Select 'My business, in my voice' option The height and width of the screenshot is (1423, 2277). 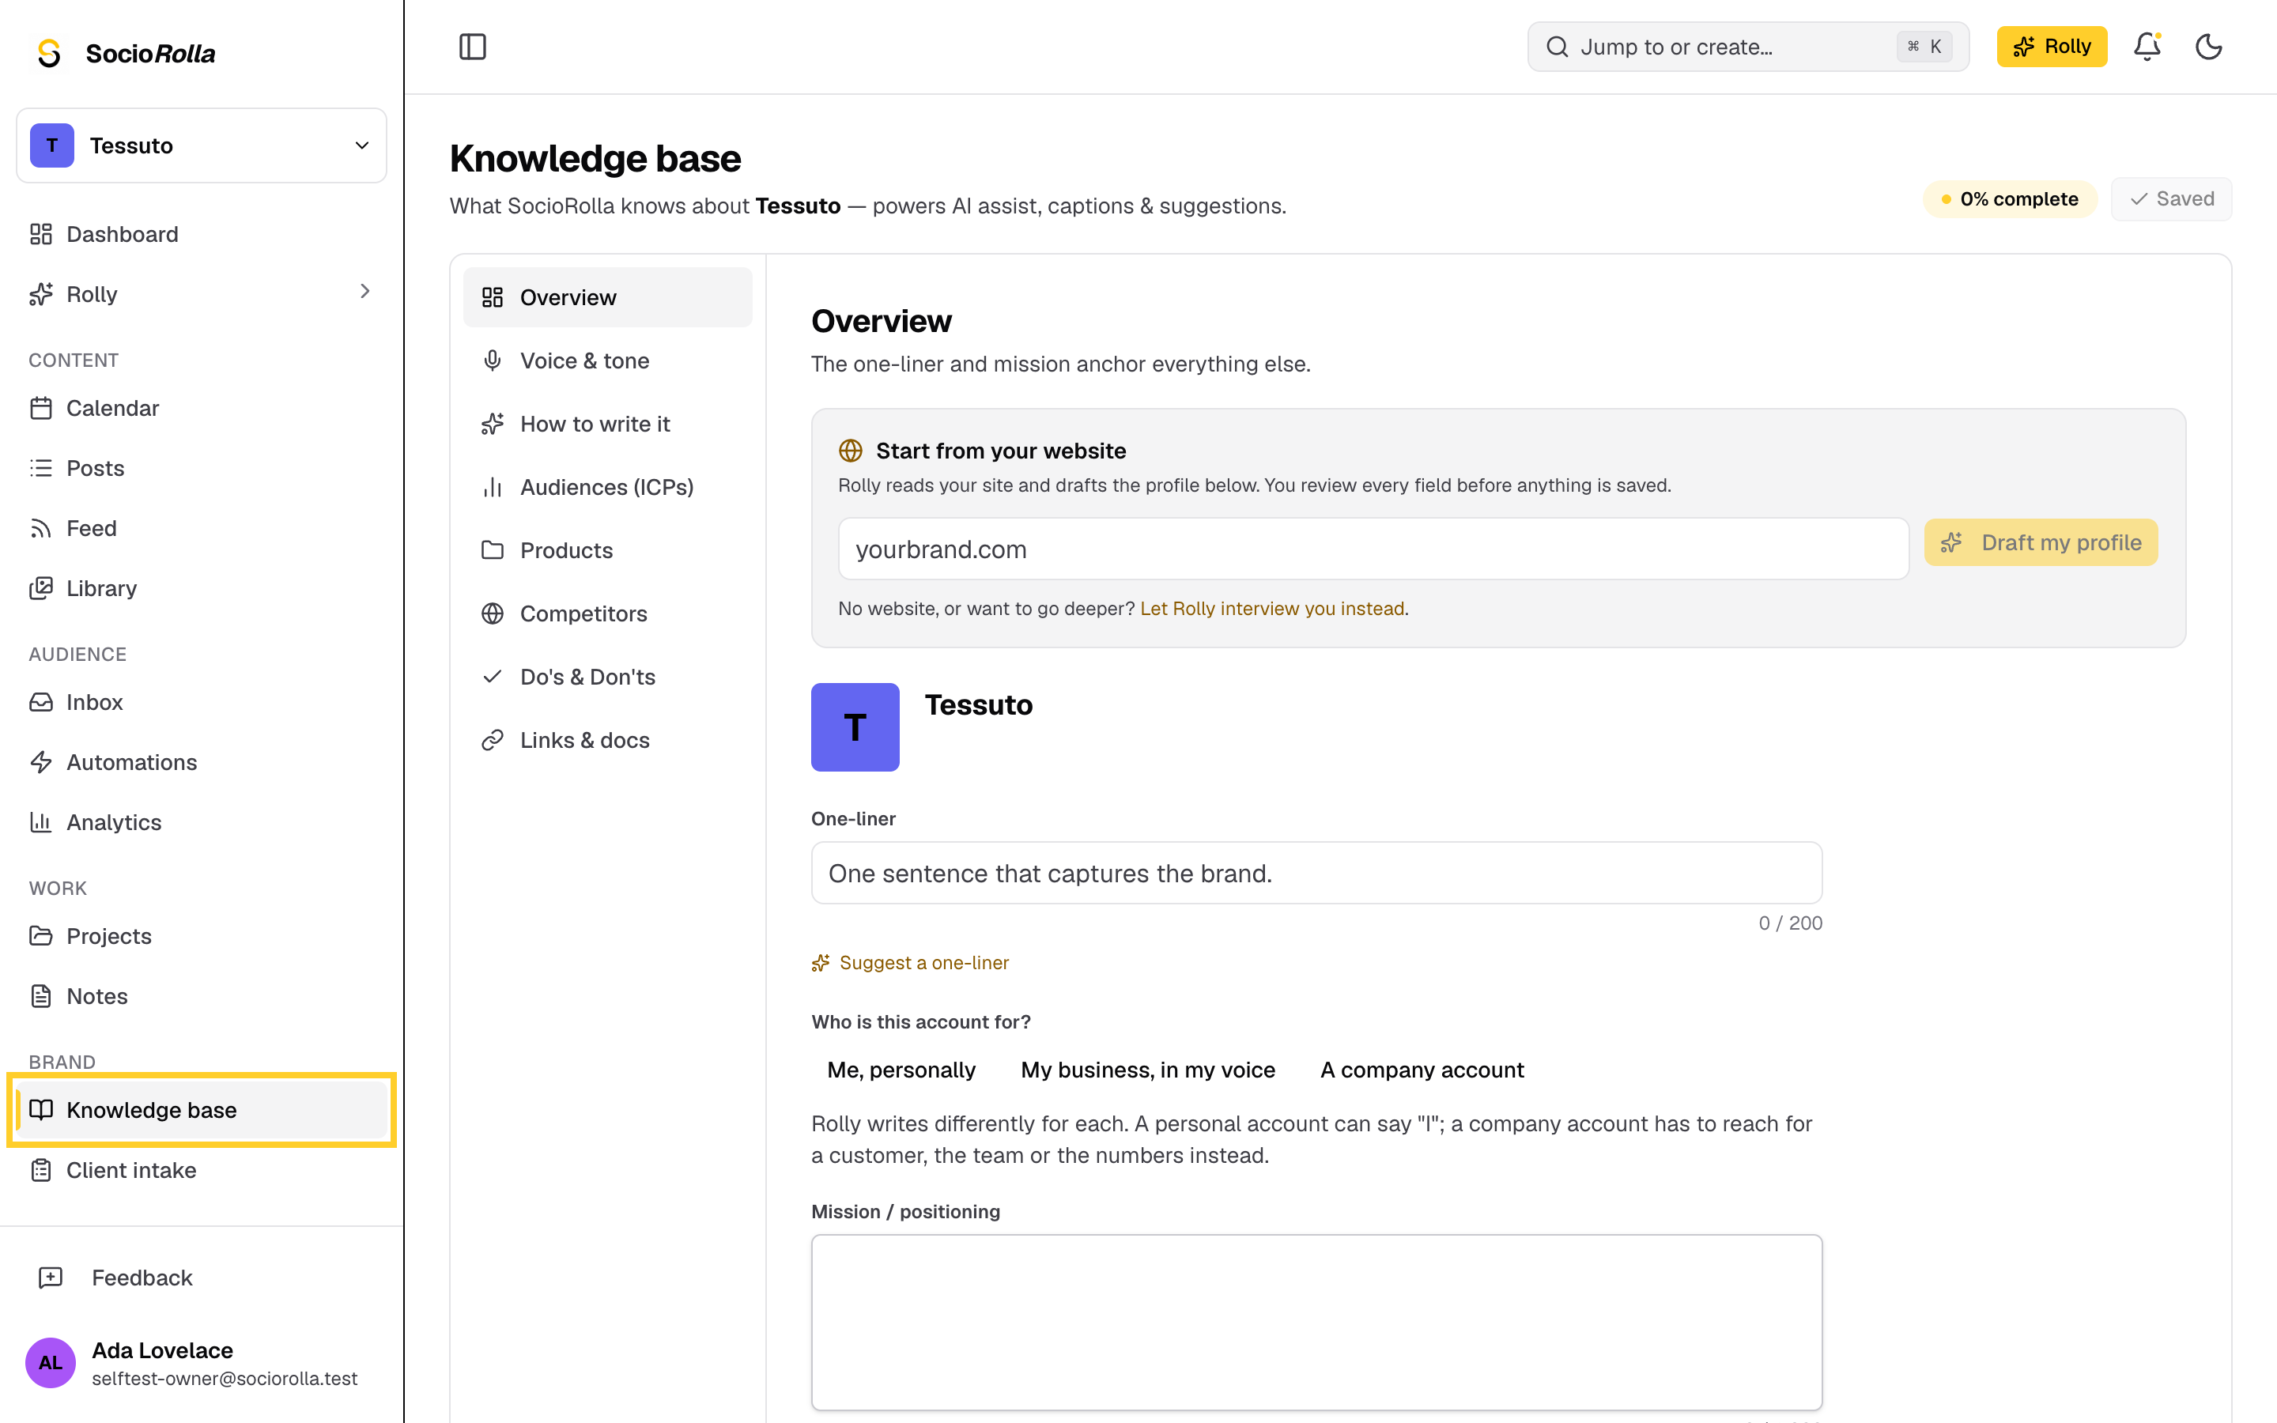click(1147, 1070)
